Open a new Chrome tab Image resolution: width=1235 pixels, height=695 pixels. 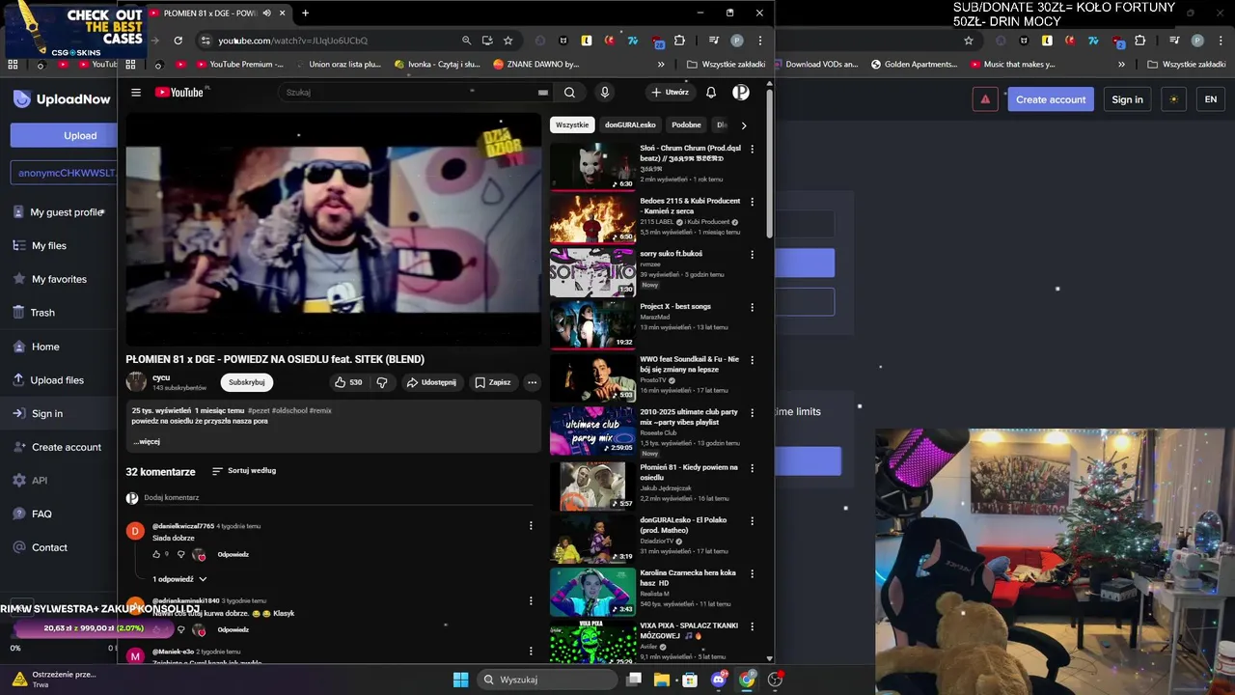305,14
